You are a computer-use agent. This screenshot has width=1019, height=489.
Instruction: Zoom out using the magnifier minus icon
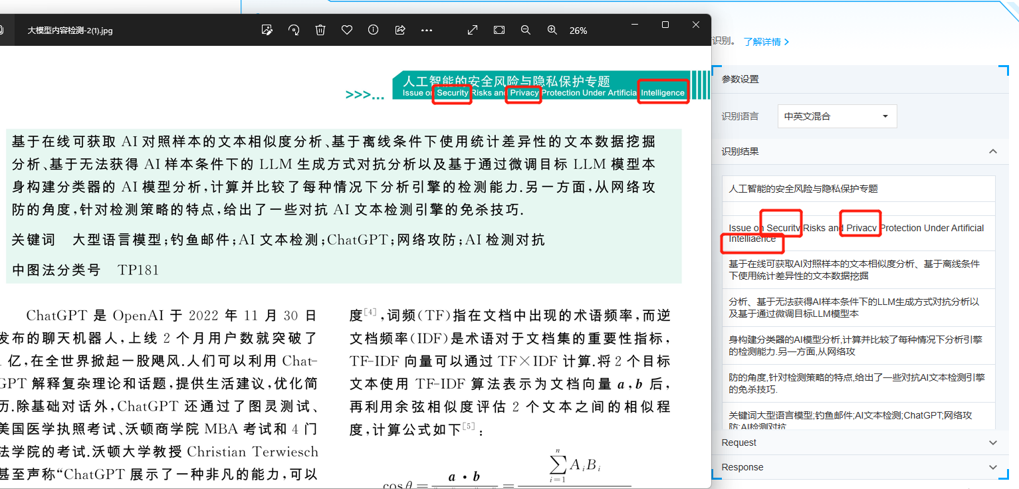tap(526, 30)
